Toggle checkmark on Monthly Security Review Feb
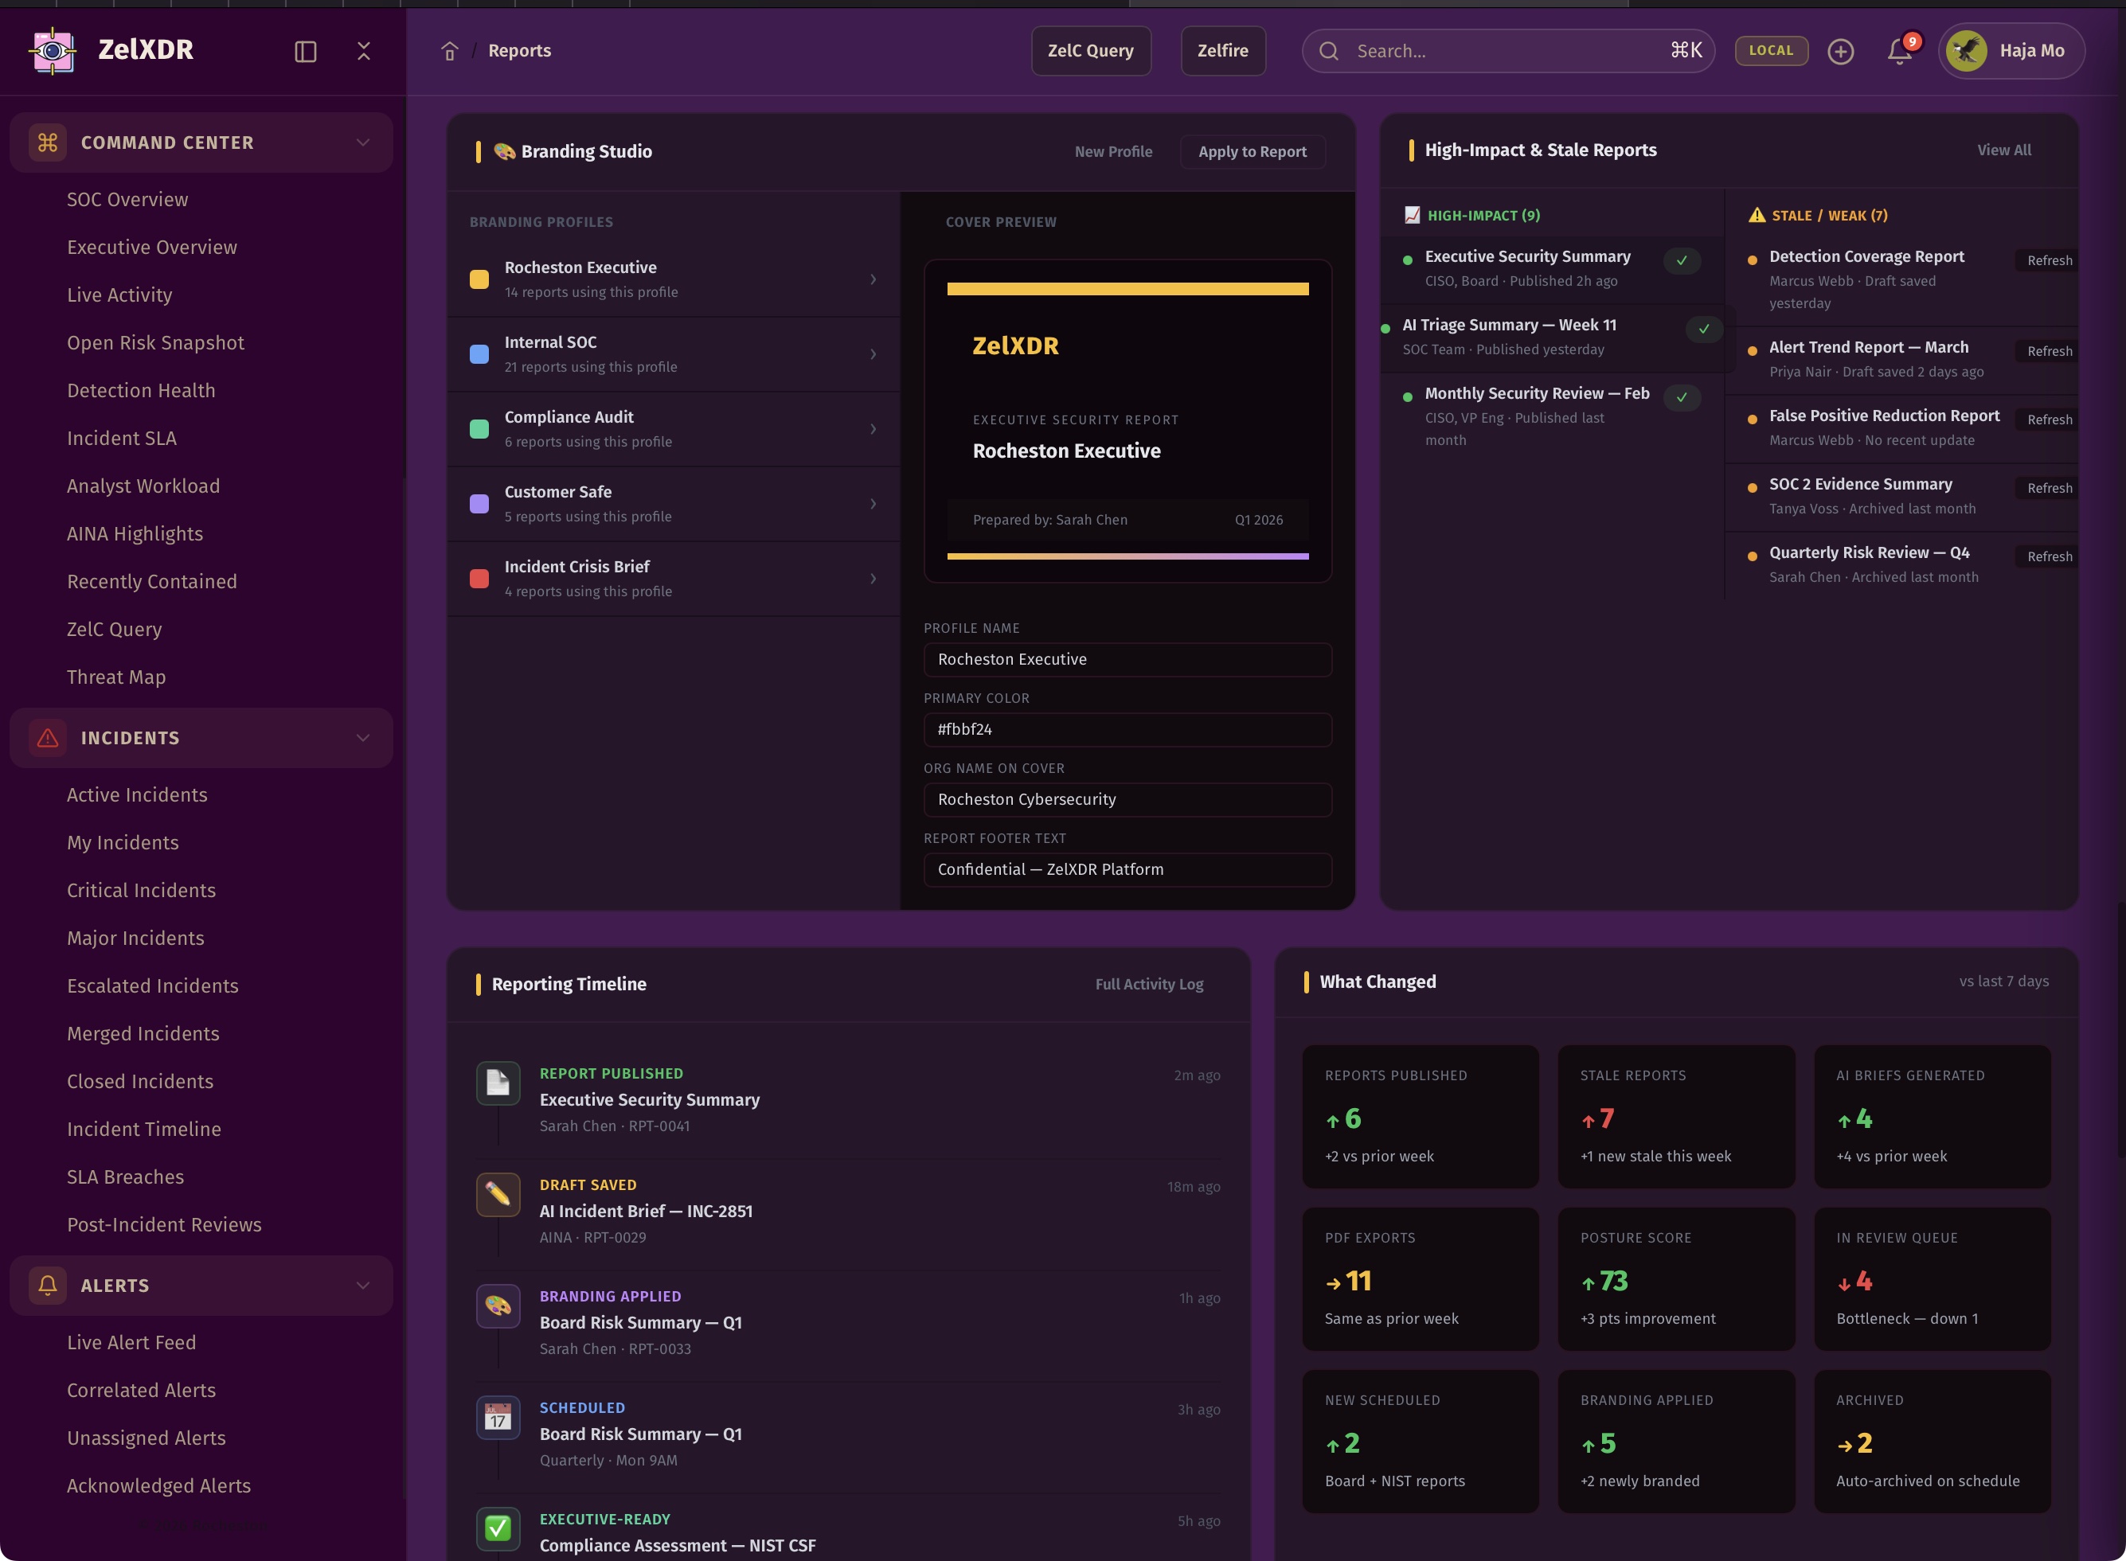Viewport: 2126px width, 1561px height. pyautogui.click(x=1682, y=397)
